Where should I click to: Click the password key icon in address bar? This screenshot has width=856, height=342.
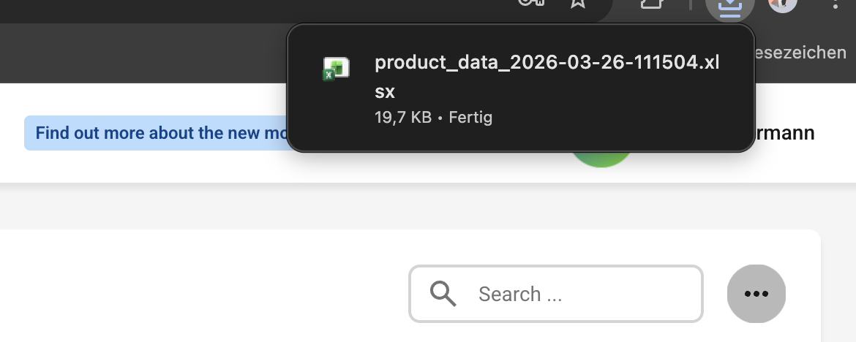coord(530,3)
